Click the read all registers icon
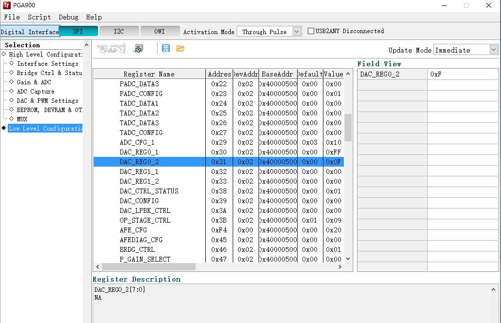501x323 pixels. 139,49
